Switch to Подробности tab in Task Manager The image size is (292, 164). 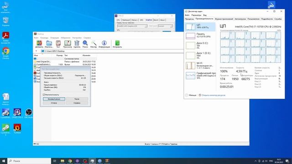[x=267, y=19]
